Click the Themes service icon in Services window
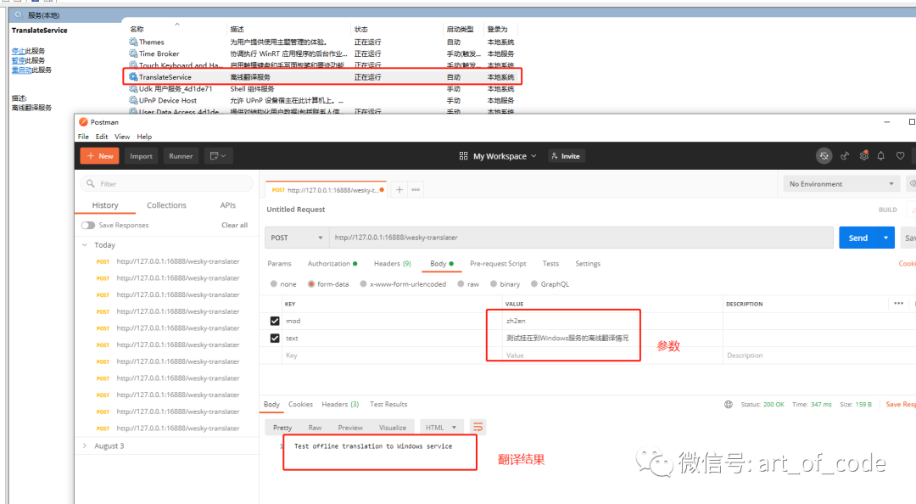This screenshot has height=504, width=916. [x=133, y=42]
